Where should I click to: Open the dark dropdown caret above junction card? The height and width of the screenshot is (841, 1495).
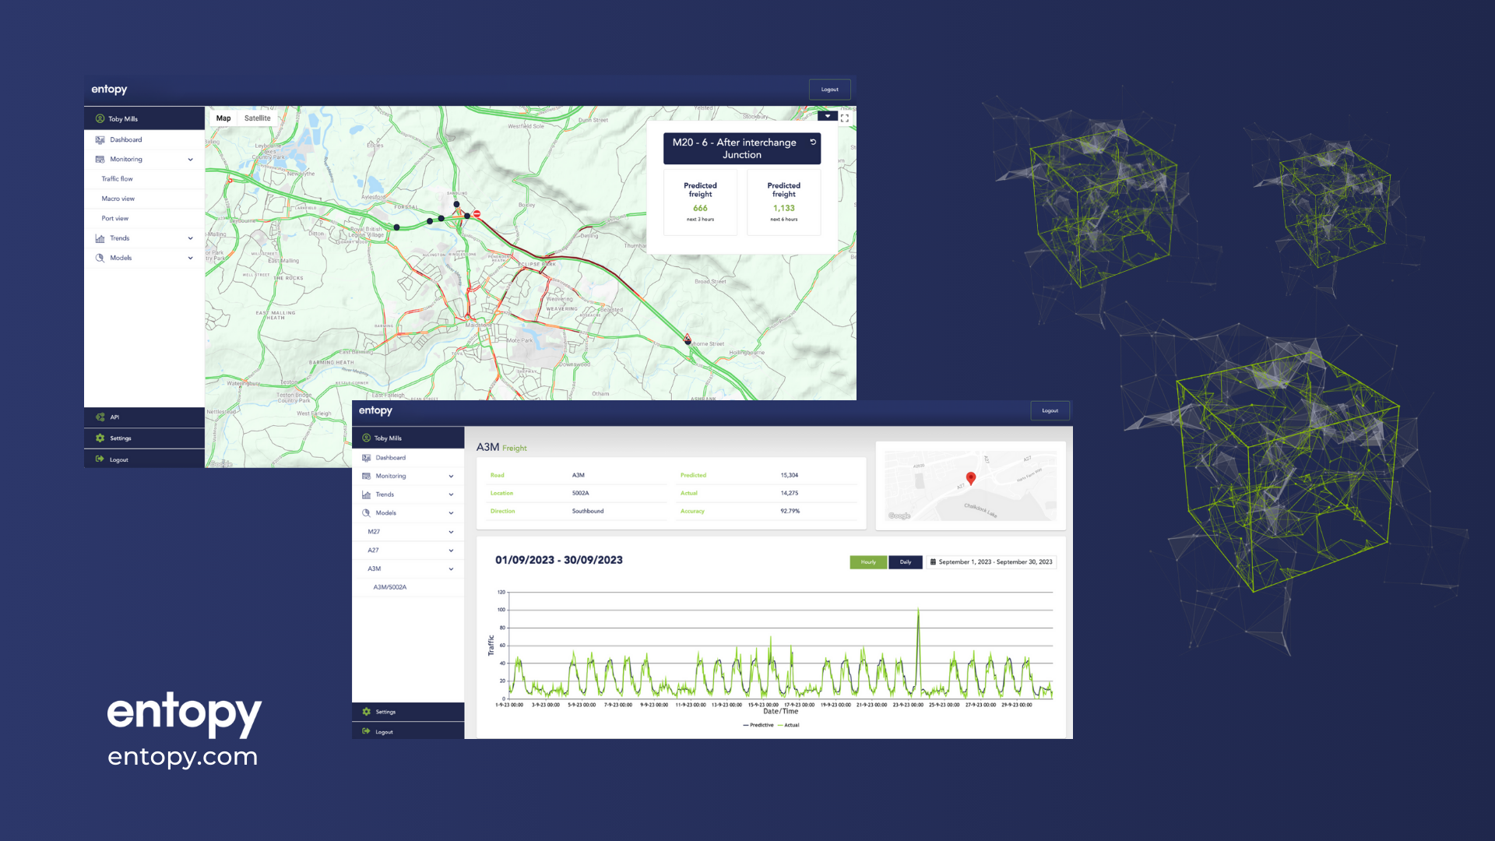[x=828, y=116]
